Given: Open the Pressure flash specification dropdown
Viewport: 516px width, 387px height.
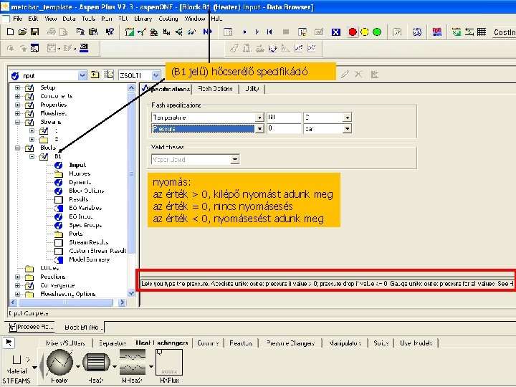Looking at the screenshot, I should 259,129.
